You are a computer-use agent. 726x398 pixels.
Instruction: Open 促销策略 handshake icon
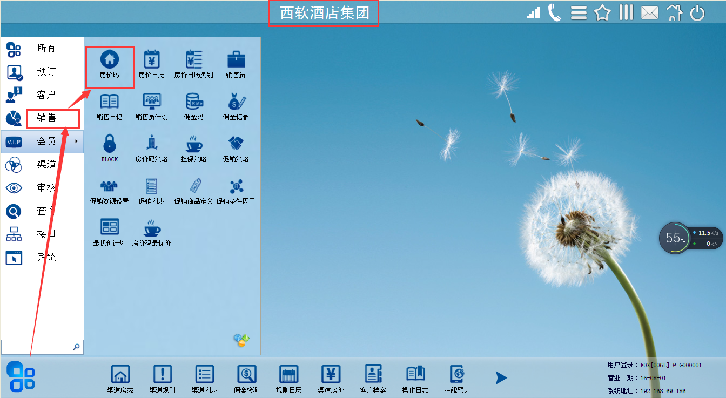click(x=236, y=148)
